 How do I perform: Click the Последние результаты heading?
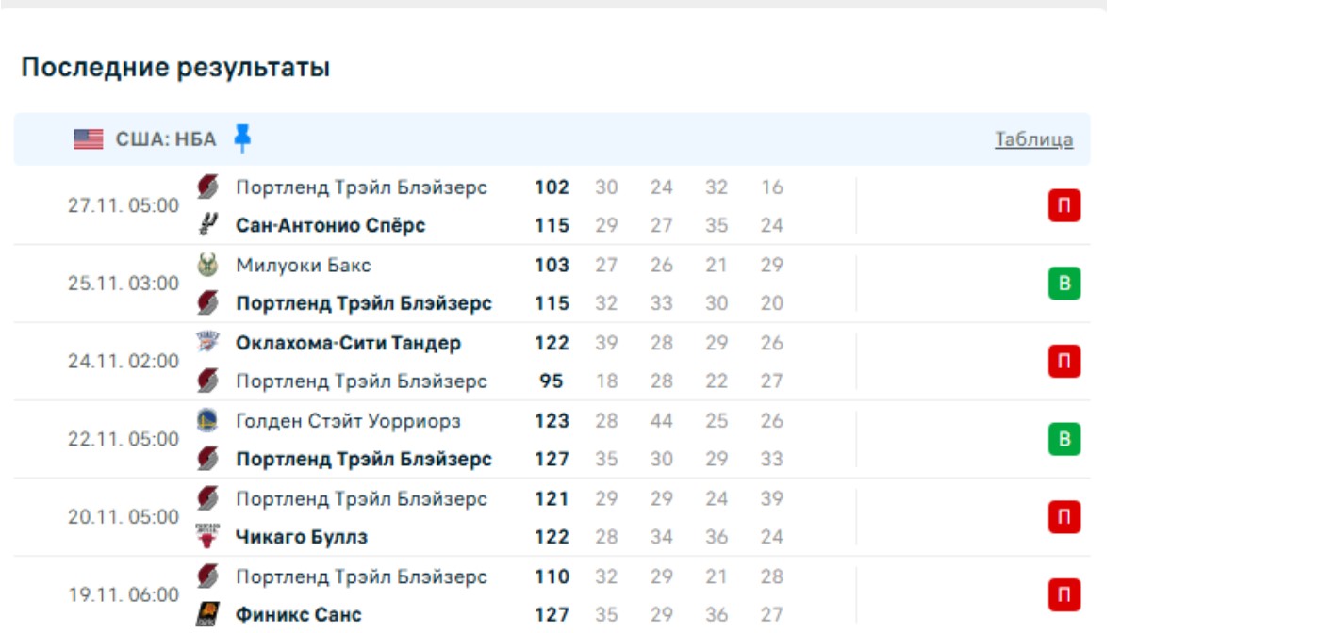coord(175,68)
